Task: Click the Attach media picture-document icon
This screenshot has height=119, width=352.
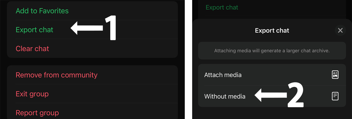Action: [x=335, y=75]
